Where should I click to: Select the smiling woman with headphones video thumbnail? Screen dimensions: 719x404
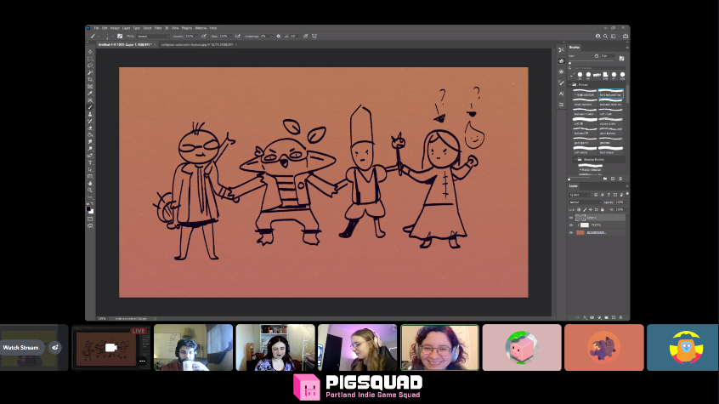(439, 347)
